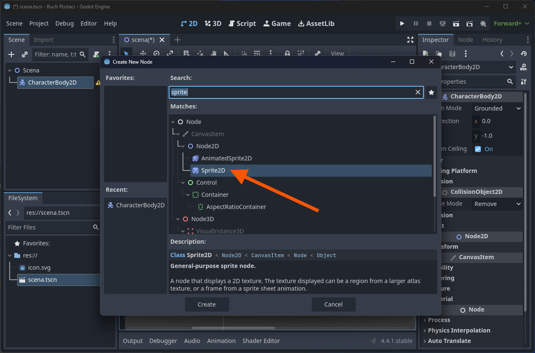Go to previous edited object in Inspector
535x353 pixels.
(x=502, y=54)
